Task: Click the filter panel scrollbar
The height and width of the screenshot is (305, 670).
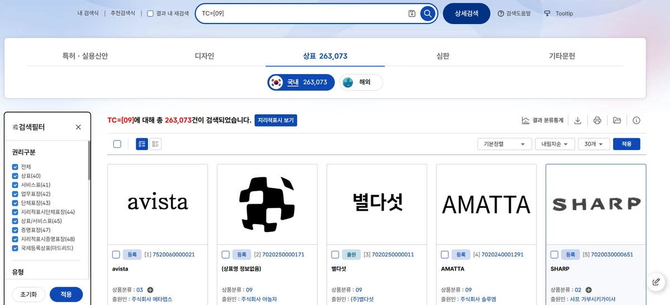Action: pos(89,161)
